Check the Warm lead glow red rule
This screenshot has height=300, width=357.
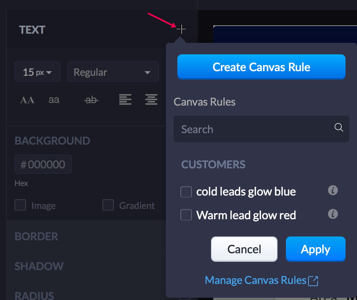pyautogui.click(x=186, y=215)
